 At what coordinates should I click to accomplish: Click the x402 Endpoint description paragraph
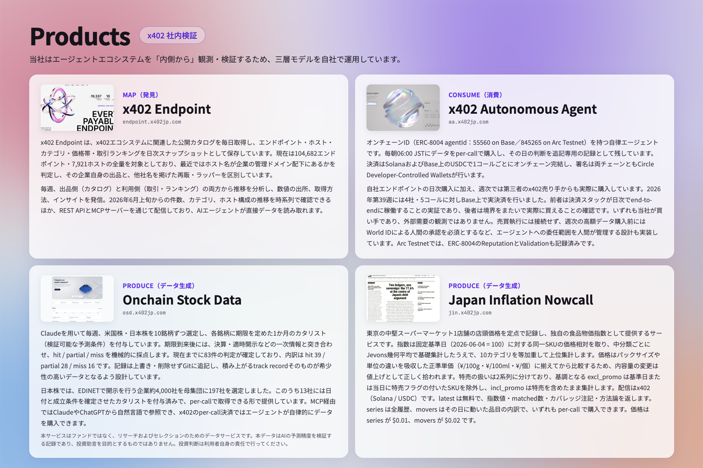coord(189,159)
